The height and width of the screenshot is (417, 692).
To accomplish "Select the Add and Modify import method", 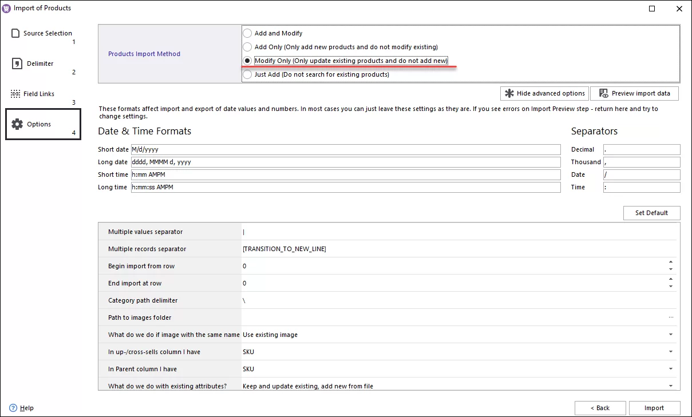I will tap(247, 33).
